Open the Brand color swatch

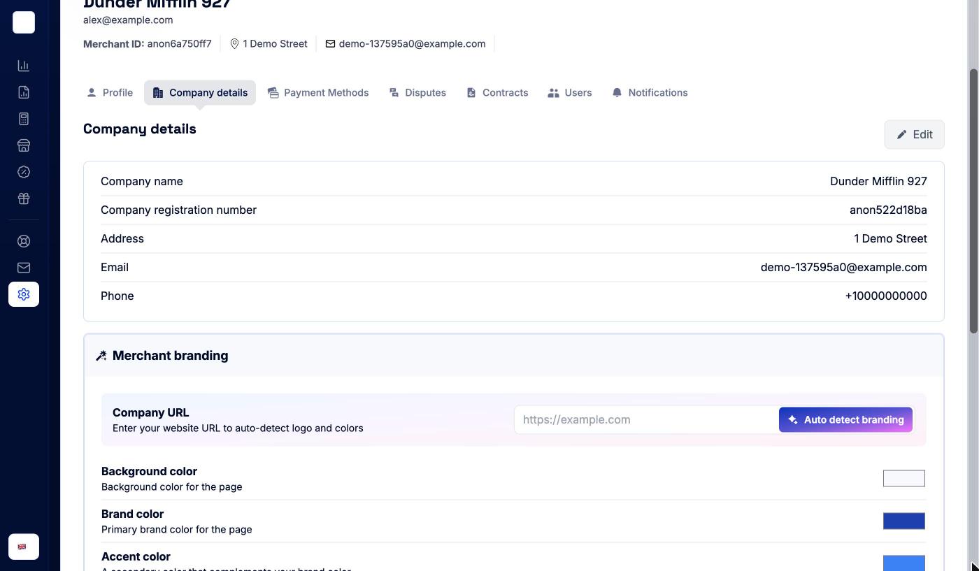(904, 521)
